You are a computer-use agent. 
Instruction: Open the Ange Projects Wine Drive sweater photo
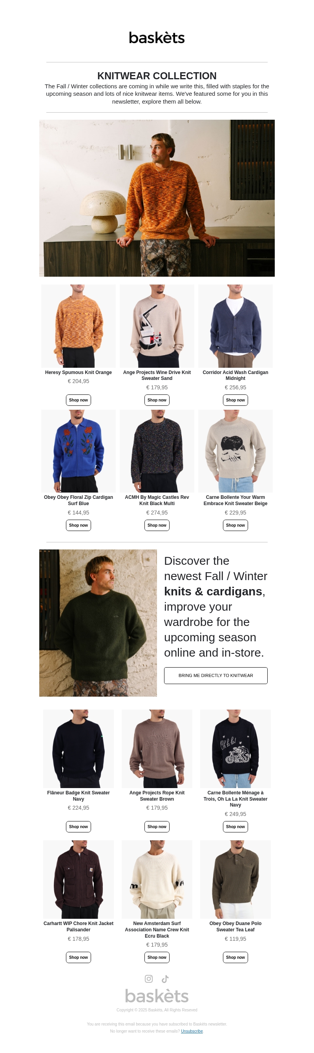tap(157, 326)
